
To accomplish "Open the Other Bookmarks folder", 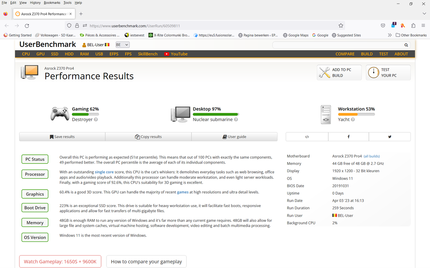I will click(411, 35).
